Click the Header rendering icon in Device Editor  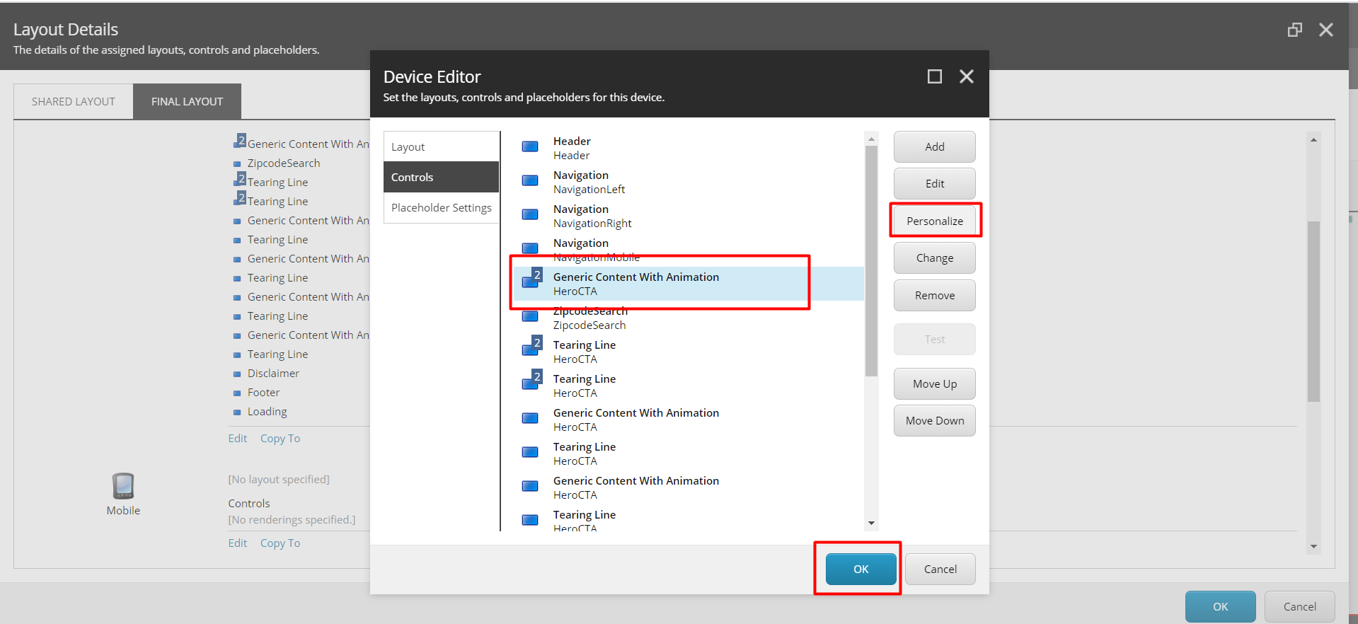click(x=530, y=147)
